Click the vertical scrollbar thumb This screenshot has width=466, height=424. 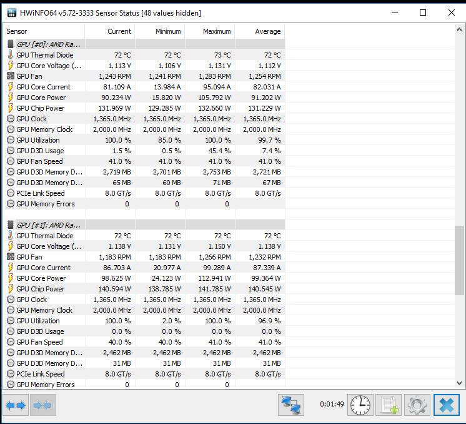459,260
